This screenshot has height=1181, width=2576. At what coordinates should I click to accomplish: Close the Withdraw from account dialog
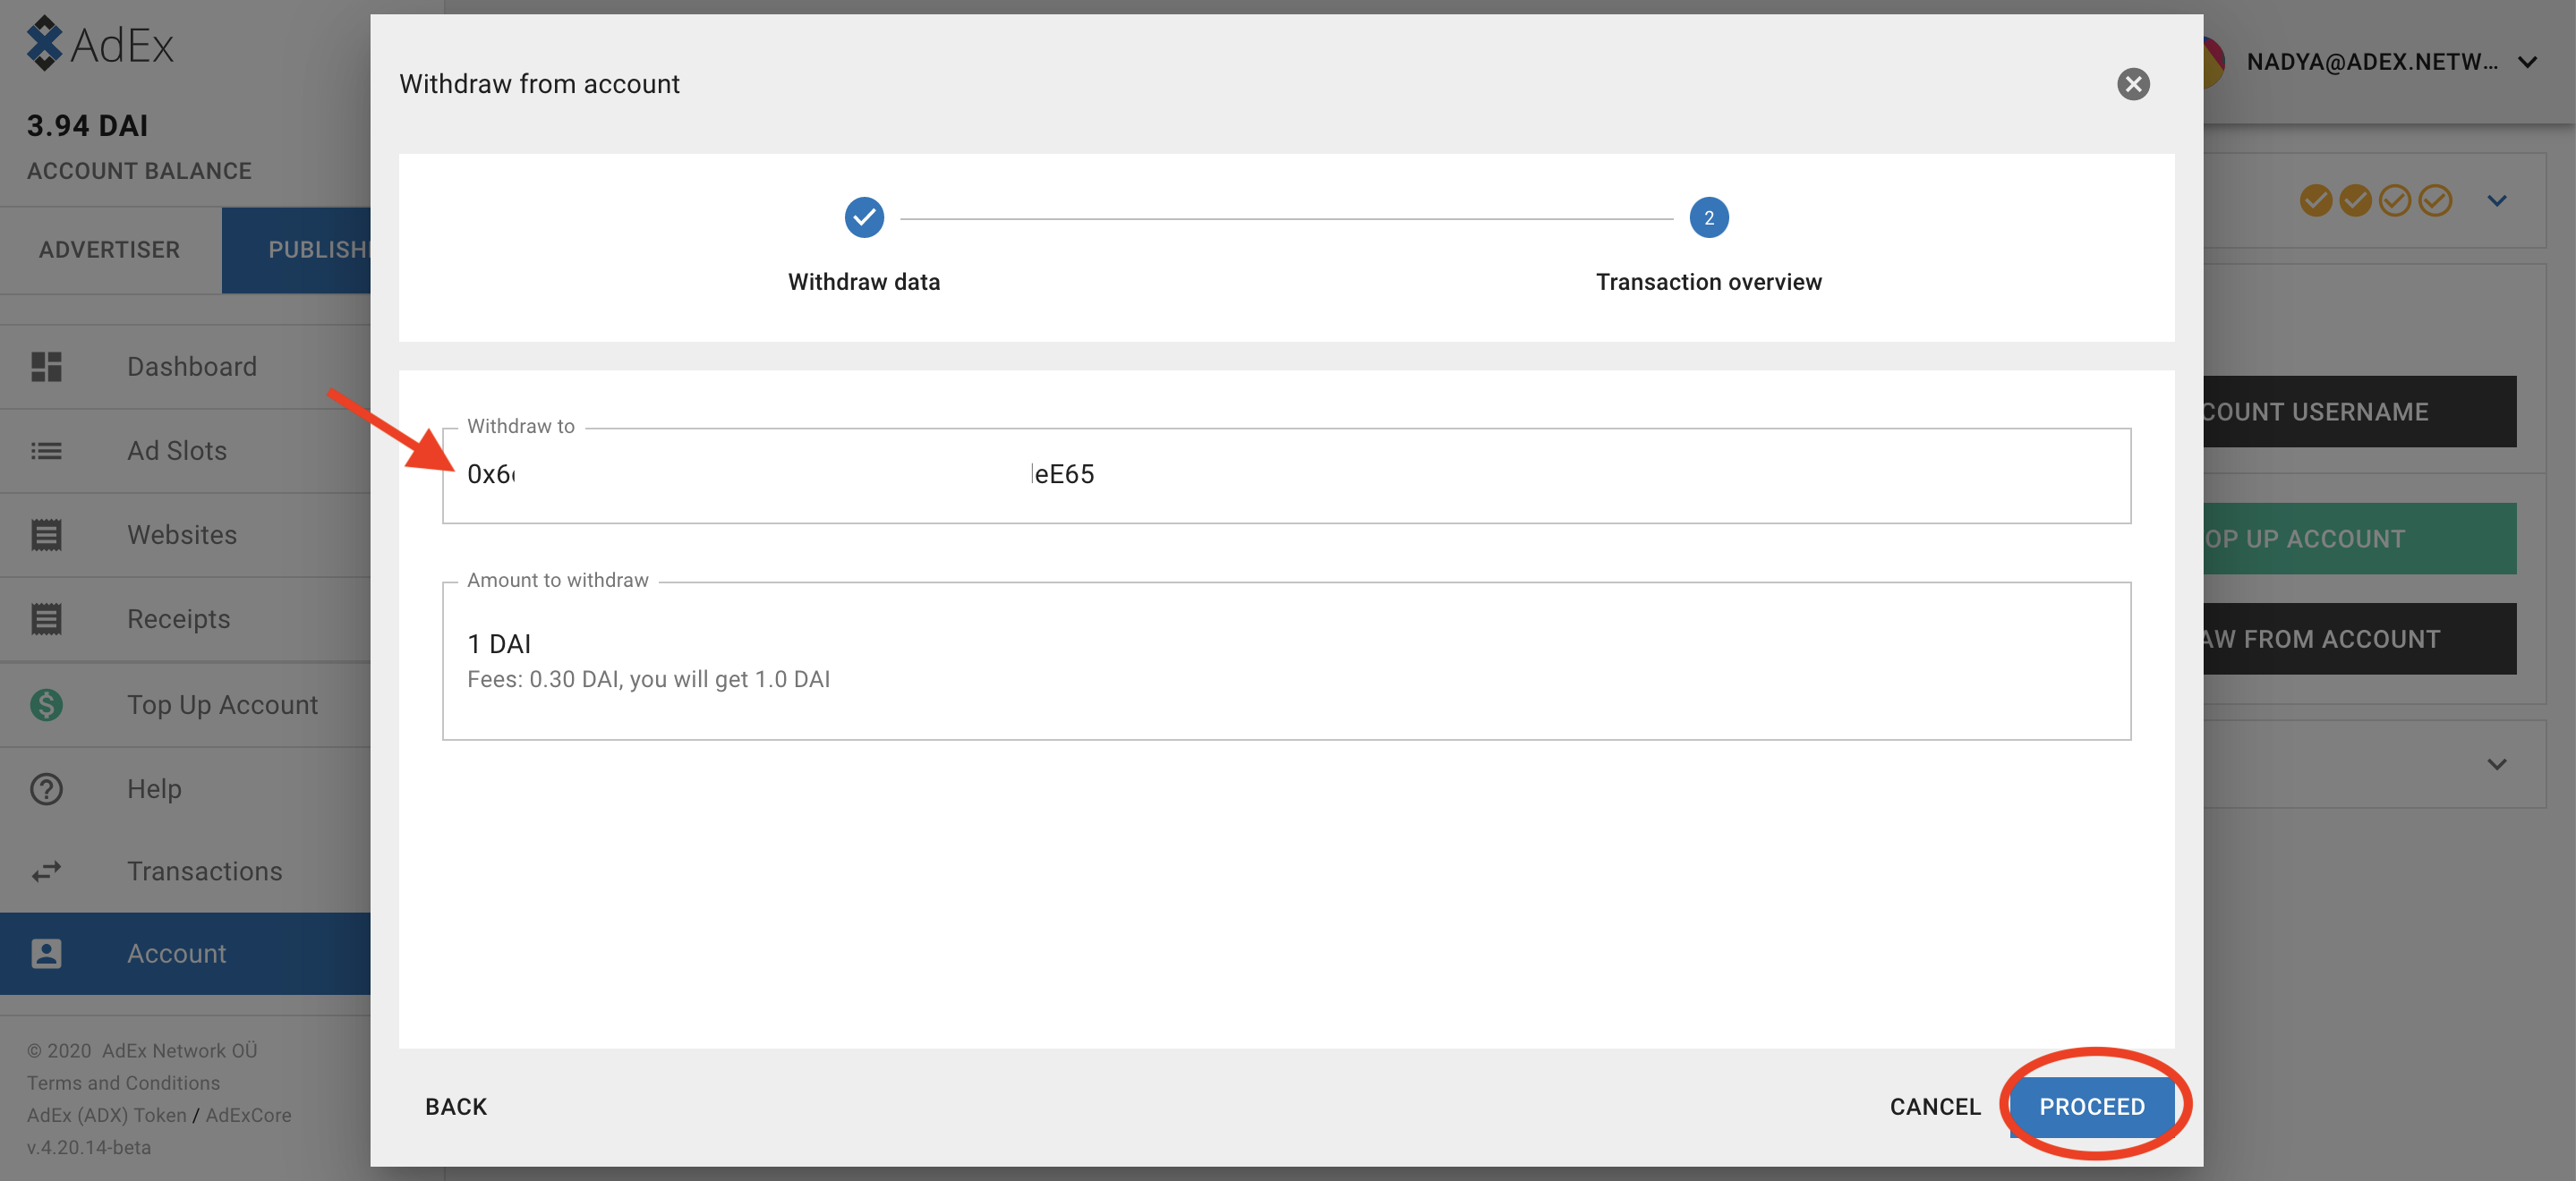[2132, 84]
